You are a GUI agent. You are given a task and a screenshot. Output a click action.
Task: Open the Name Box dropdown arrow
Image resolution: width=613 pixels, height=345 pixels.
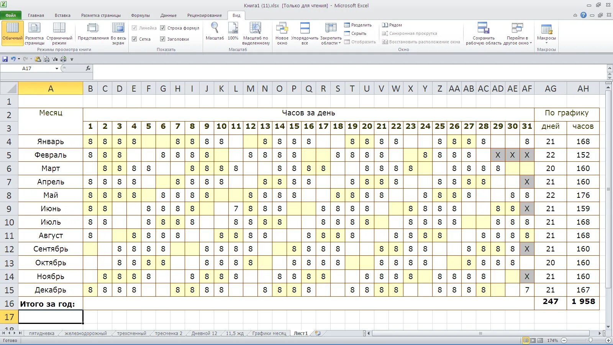(57, 69)
